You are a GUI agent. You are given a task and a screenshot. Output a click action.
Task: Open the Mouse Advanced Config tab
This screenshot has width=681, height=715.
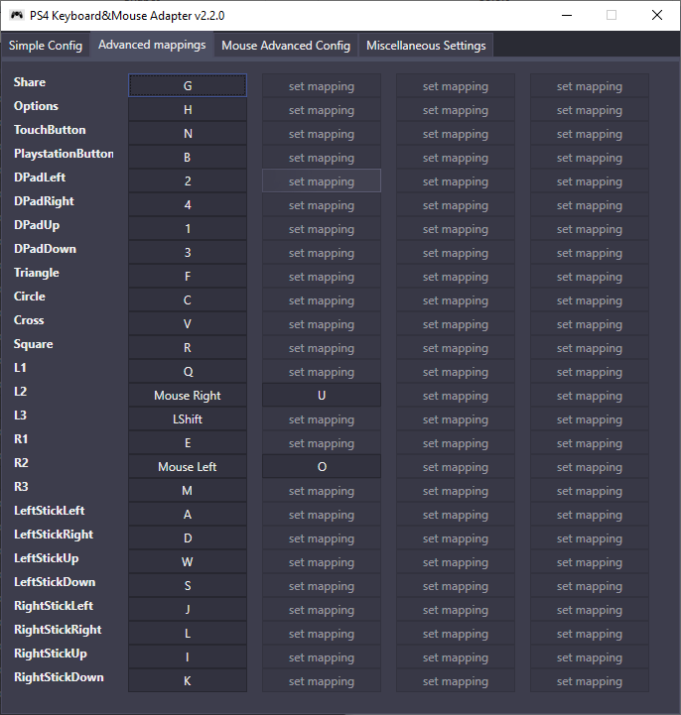pos(286,46)
